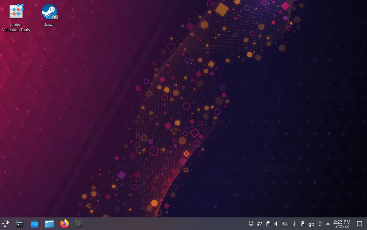Expand the hidden system tray icons
The image size is (367, 230).
pyautogui.click(x=327, y=224)
